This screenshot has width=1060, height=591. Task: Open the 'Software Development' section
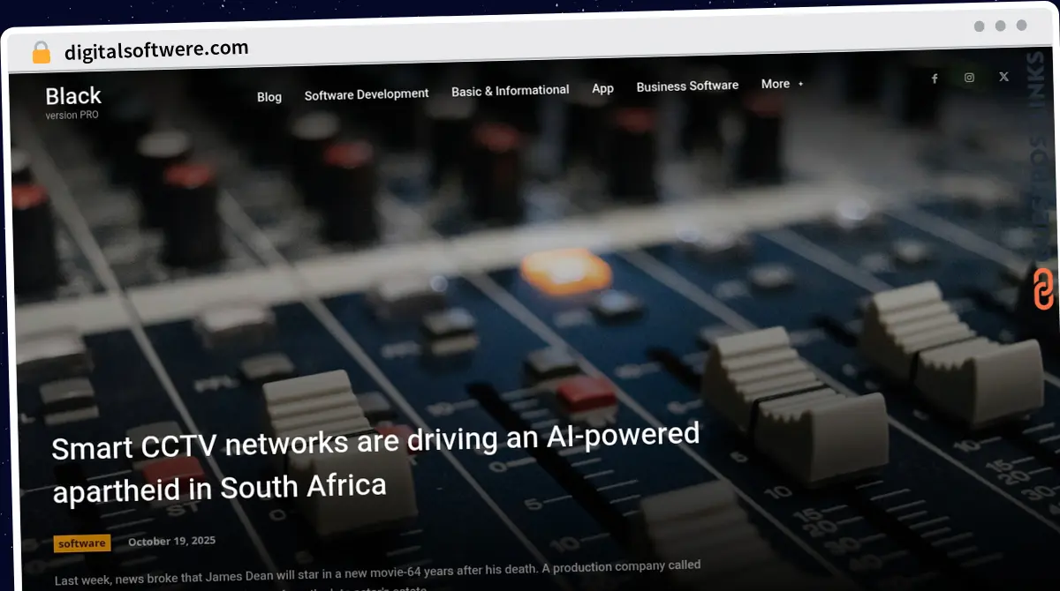click(x=366, y=94)
